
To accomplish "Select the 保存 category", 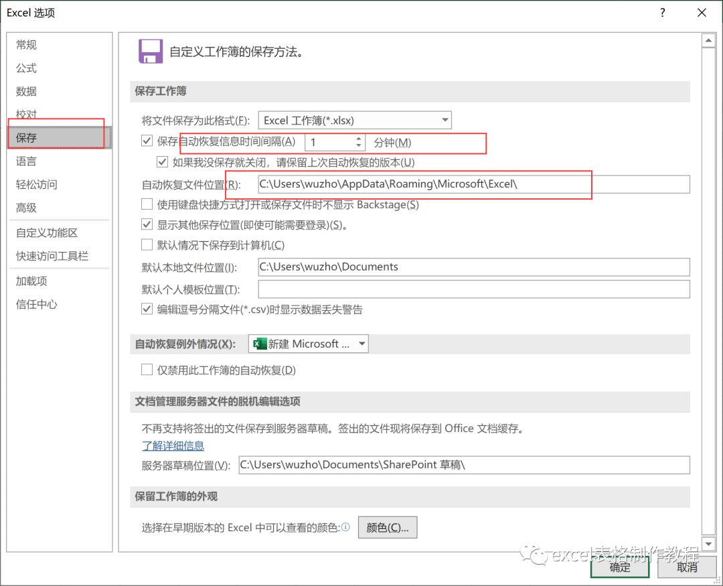I will (59, 137).
